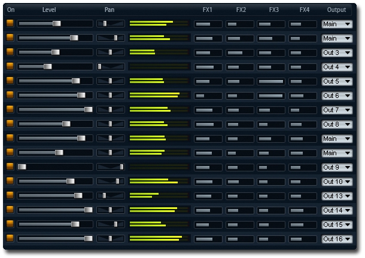
Task: Click the FX1 send slider in the Out 6 row
Action: point(208,96)
